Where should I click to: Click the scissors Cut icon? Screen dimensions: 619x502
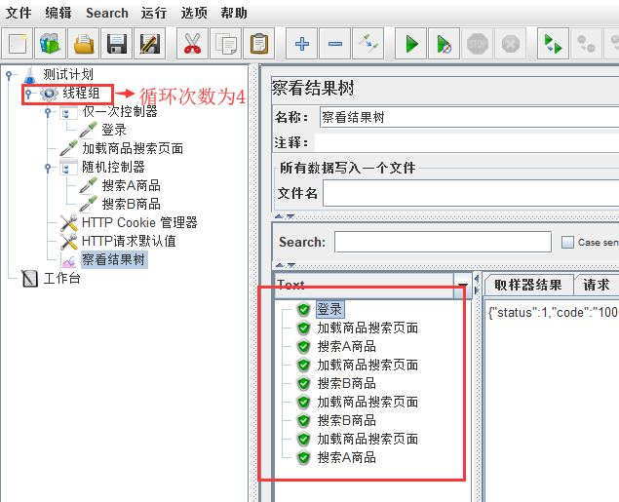pyautogui.click(x=192, y=44)
